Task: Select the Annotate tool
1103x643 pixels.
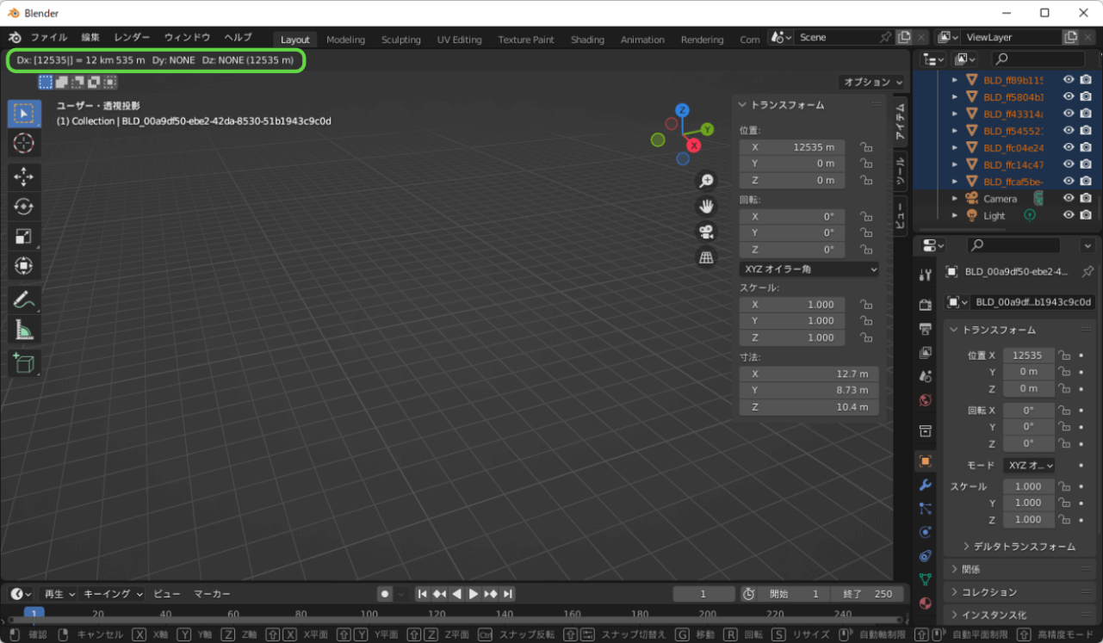Action: click(x=24, y=299)
